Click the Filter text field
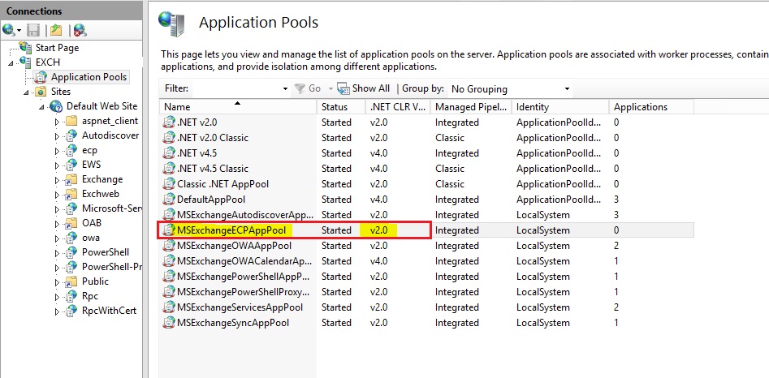This screenshot has width=769, height=378. tap(236, 88)
